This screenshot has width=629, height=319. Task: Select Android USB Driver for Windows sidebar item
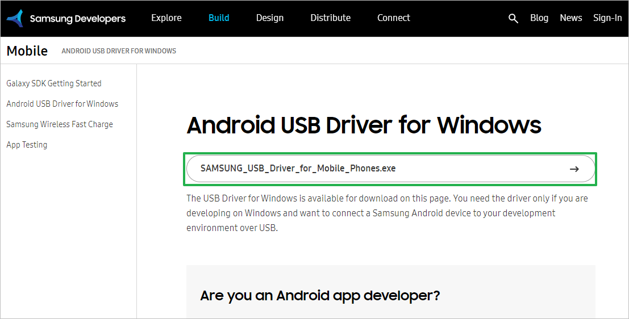click(62, 104)
